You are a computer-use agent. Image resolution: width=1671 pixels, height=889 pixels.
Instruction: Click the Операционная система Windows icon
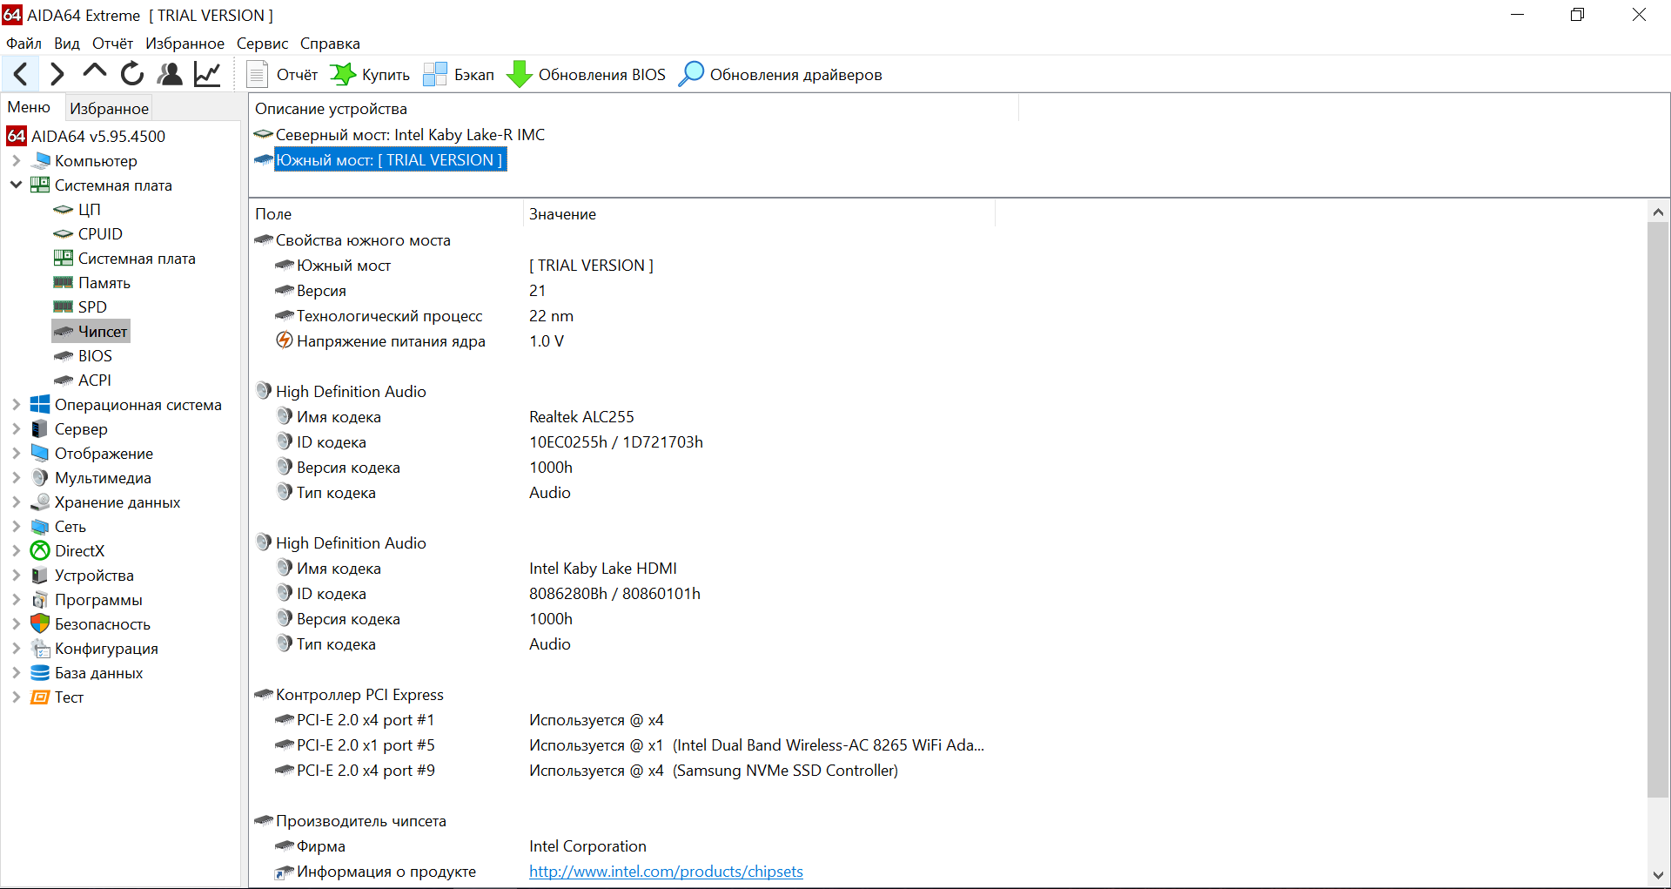tap(40, 405)
